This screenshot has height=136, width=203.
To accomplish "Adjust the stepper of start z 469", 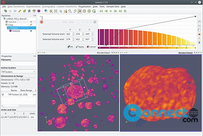I will 93,34.
